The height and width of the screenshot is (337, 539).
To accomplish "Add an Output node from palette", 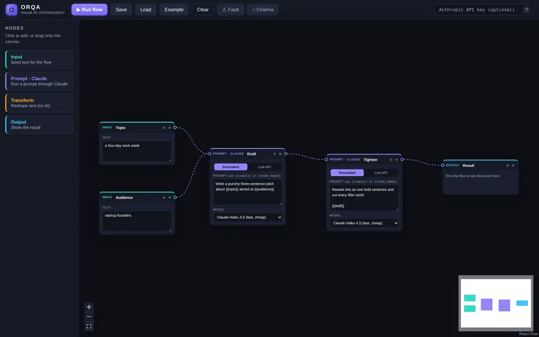I will 39,125.
